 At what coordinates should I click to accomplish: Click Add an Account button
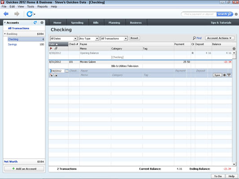pos(24,169)
